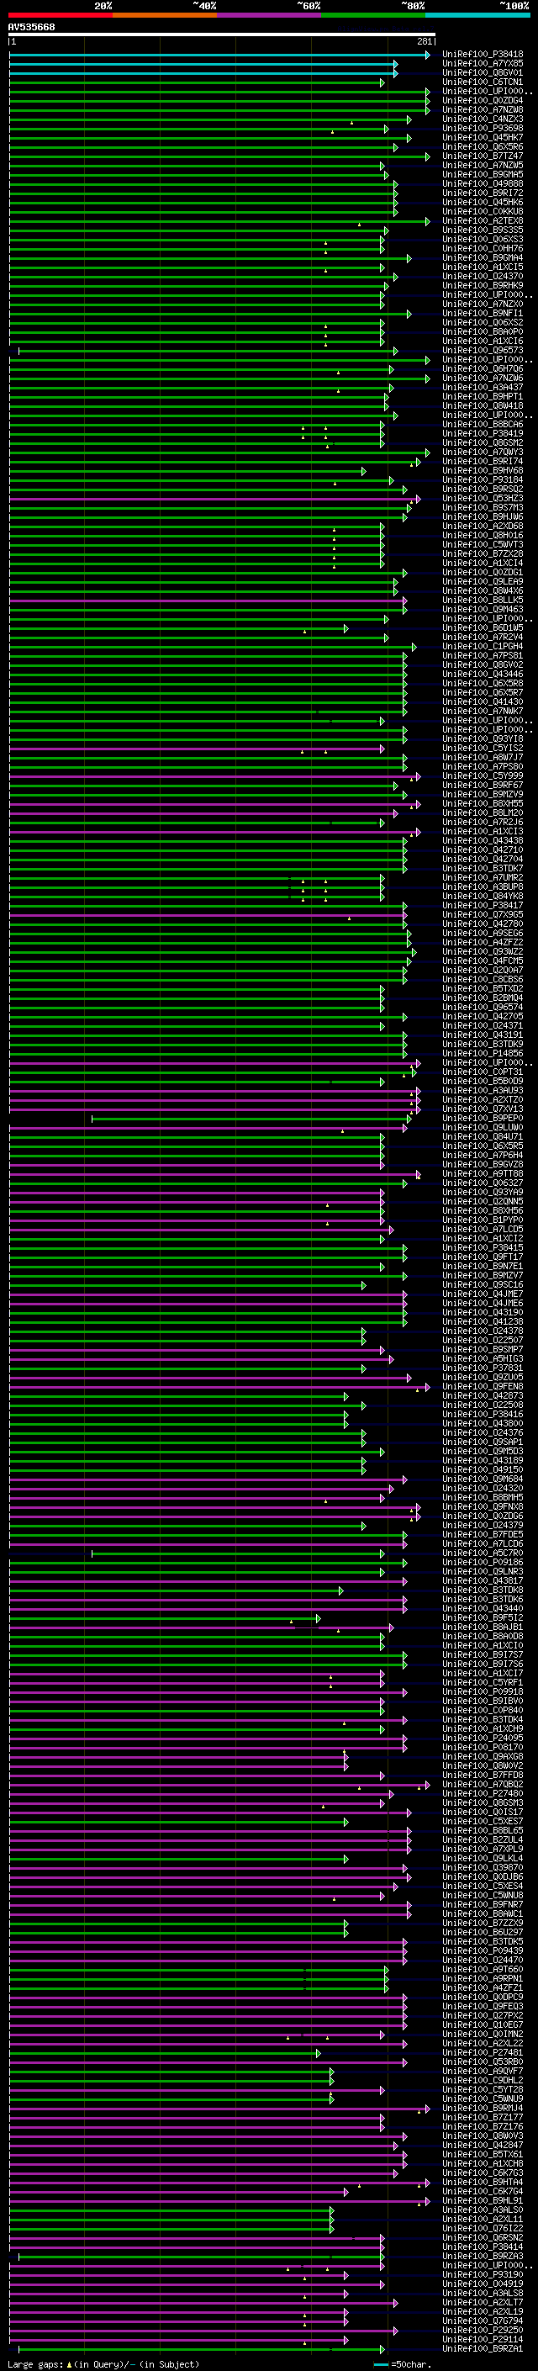Select hit label UniRef100_B9S3S5
This screenshot has width=538, height=2371.
click(x=483, y=230)
